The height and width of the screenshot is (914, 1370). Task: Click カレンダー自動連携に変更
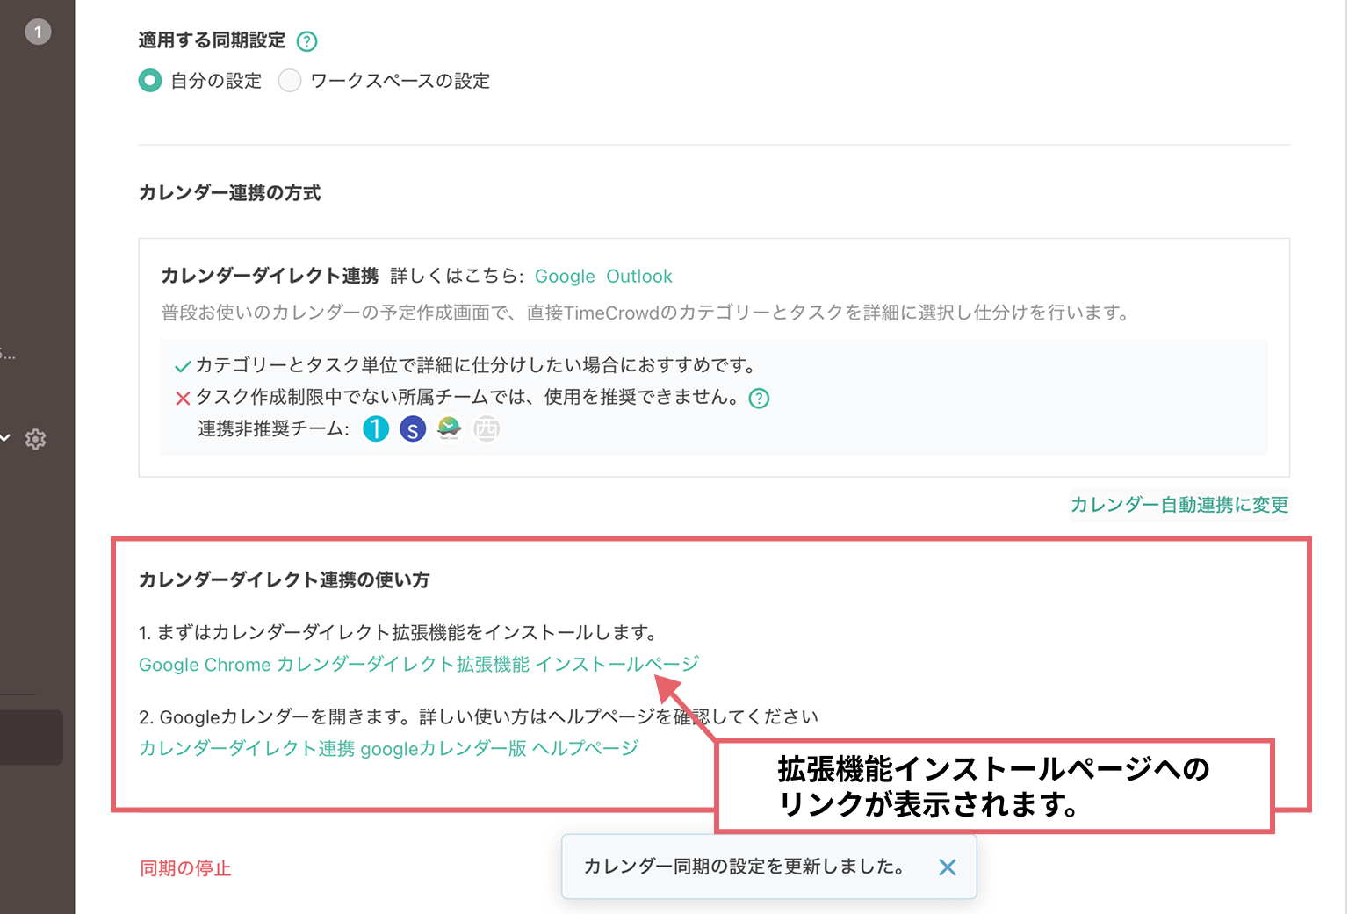(x=1179, y=505)
